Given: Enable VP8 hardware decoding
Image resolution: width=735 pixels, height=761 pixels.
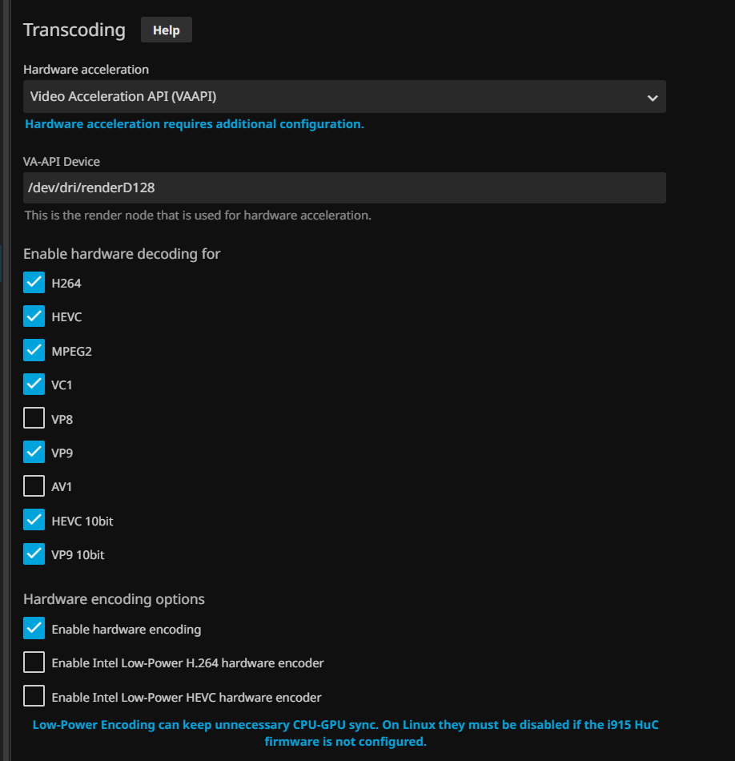Looking at the screenshot, I should point(34,419).
